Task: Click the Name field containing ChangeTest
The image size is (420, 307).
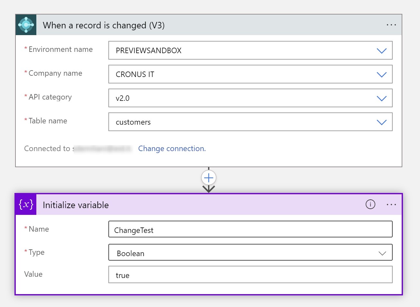Action: (x=250, y=230)
